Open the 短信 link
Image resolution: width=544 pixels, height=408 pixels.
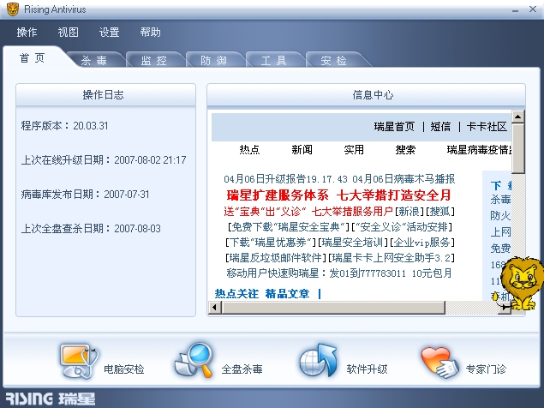click(x=440, y=126)
